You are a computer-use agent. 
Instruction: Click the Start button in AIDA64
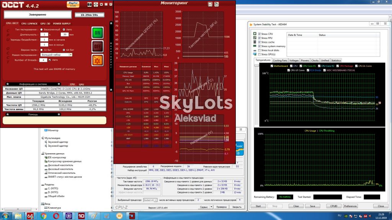pyautogui.click(x=258, y=206)
